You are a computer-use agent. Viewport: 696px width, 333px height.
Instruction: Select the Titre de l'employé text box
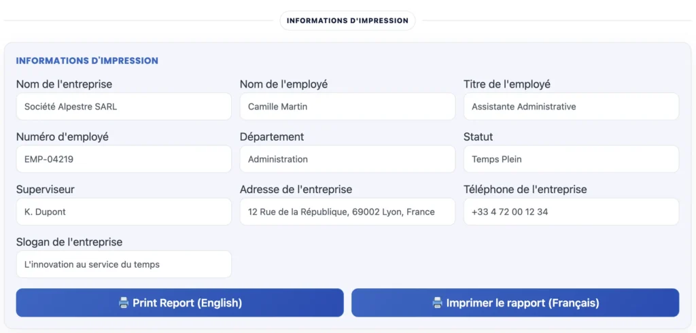click(571, 107)
